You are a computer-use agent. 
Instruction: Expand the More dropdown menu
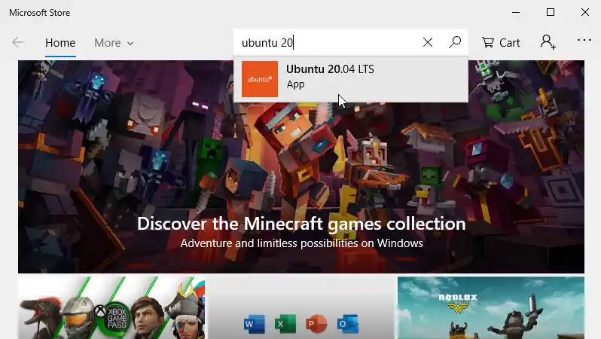click(114, 43)
